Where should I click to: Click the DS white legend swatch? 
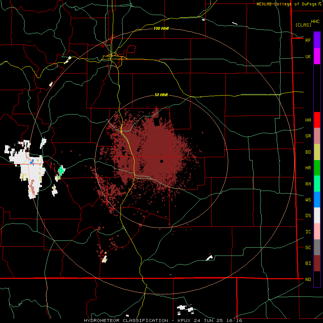[317, 215]
